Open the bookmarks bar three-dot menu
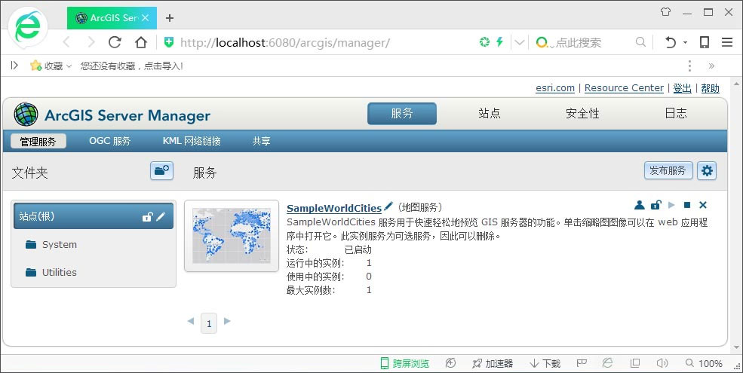The image size is (743, 373). (689, 66)
